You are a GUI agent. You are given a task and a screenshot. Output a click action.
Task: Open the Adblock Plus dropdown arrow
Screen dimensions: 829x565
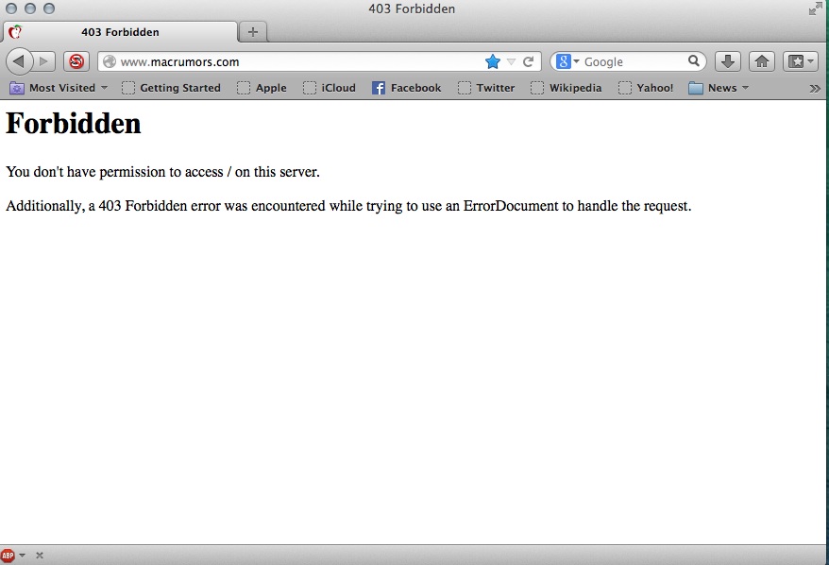[23, 556]
